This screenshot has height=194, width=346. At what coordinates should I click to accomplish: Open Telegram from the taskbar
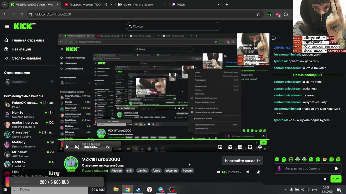click(x=161, y=190)
